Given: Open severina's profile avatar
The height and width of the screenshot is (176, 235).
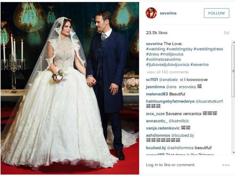Looking at the screenshot, I should [x=151, y=13].
